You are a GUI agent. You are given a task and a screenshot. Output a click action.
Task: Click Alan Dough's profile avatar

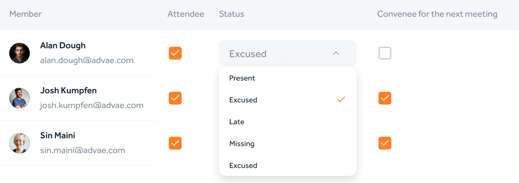coord(19,53)
